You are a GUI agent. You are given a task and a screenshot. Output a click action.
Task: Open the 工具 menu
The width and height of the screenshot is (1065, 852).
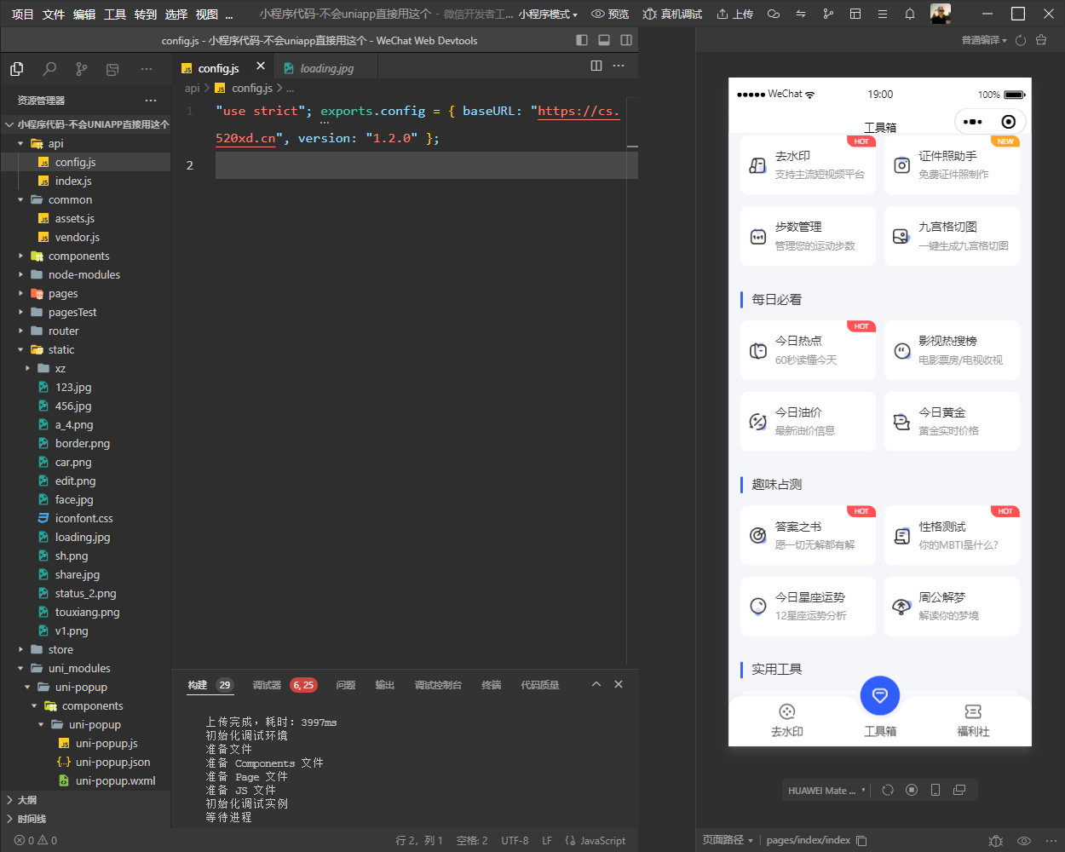115,14
